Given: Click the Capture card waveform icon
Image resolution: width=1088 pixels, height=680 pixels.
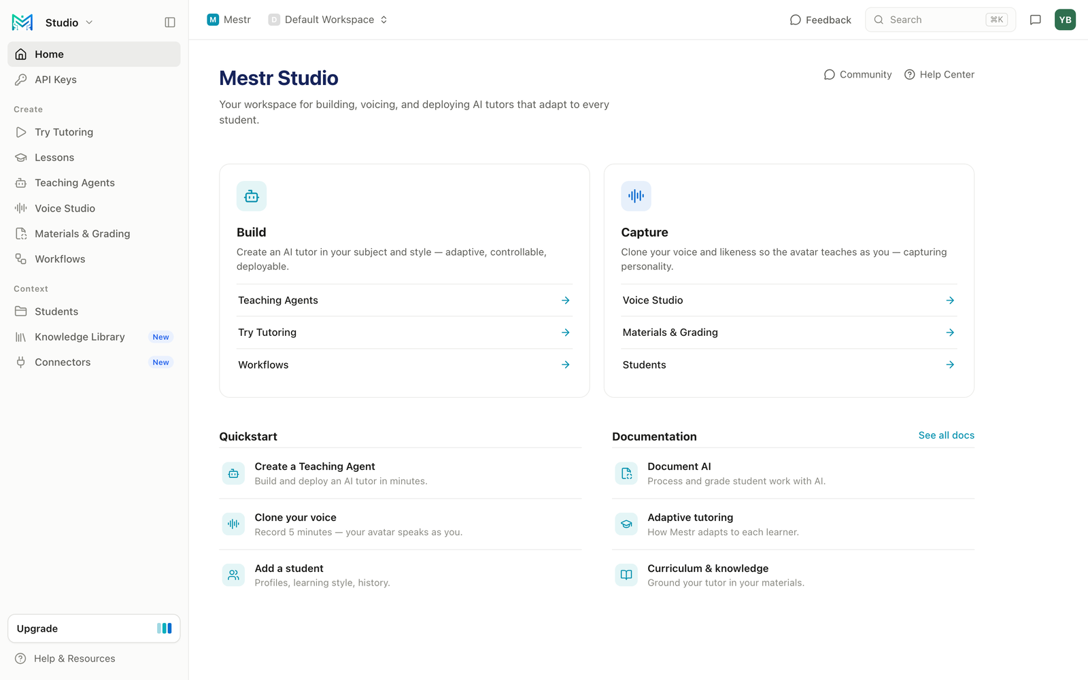Looking at the screenshot, I should click(636, 196).
